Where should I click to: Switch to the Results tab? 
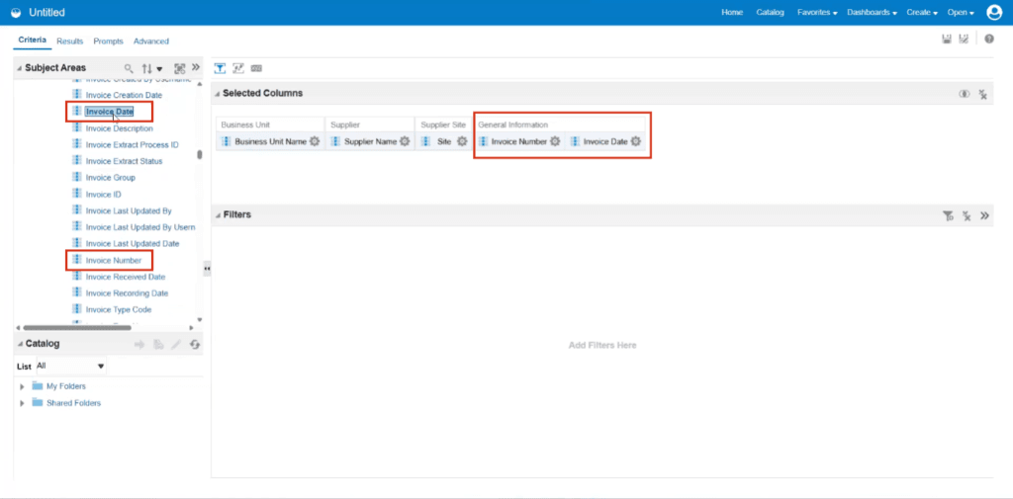pos(70,41)
